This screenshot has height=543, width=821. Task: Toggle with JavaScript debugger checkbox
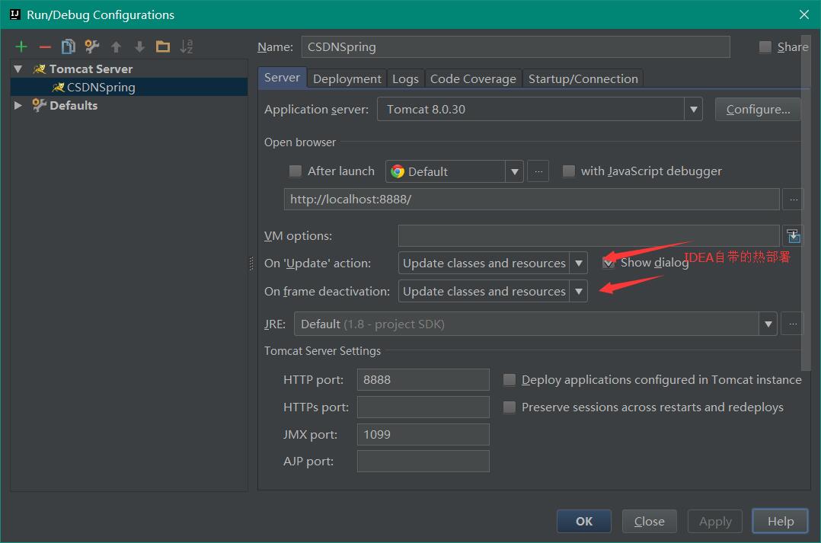point(569,171)
